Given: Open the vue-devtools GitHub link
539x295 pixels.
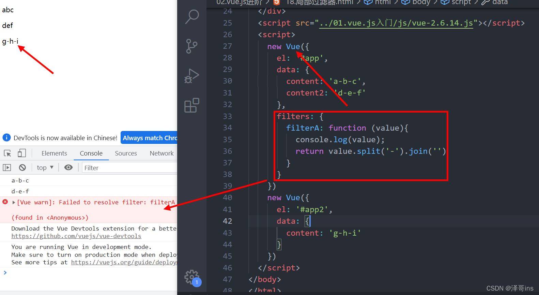Looking at the screenshot, I should pyautogui.click(x=76, y=236).
